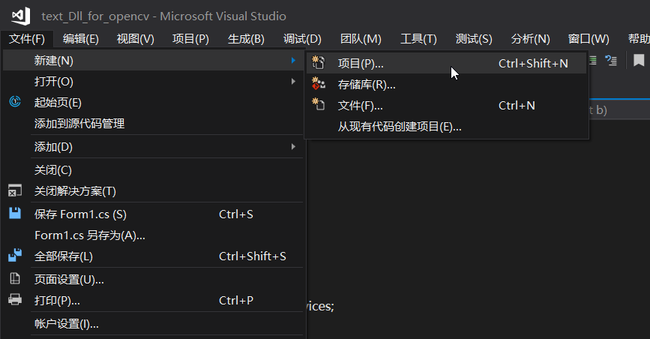Click the 起始页 icon
Image resolution: width=650 pixels, height=339 pixels.
tap(15, 101)
